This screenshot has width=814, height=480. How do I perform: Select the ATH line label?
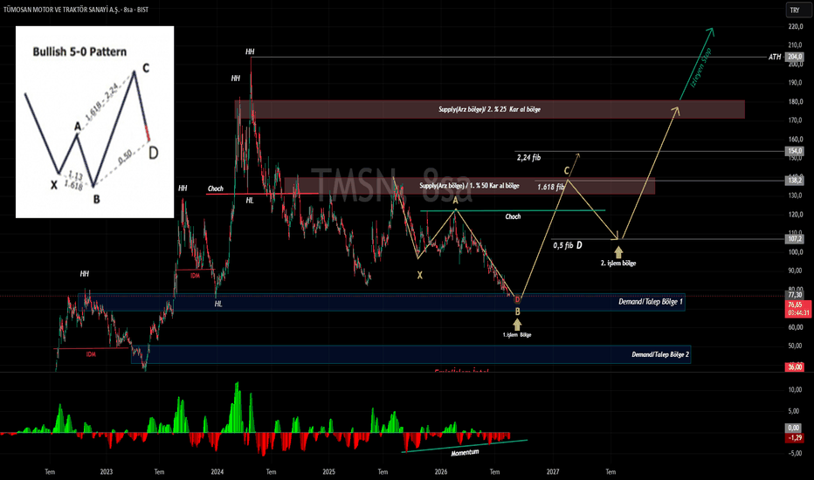point(775,57)
